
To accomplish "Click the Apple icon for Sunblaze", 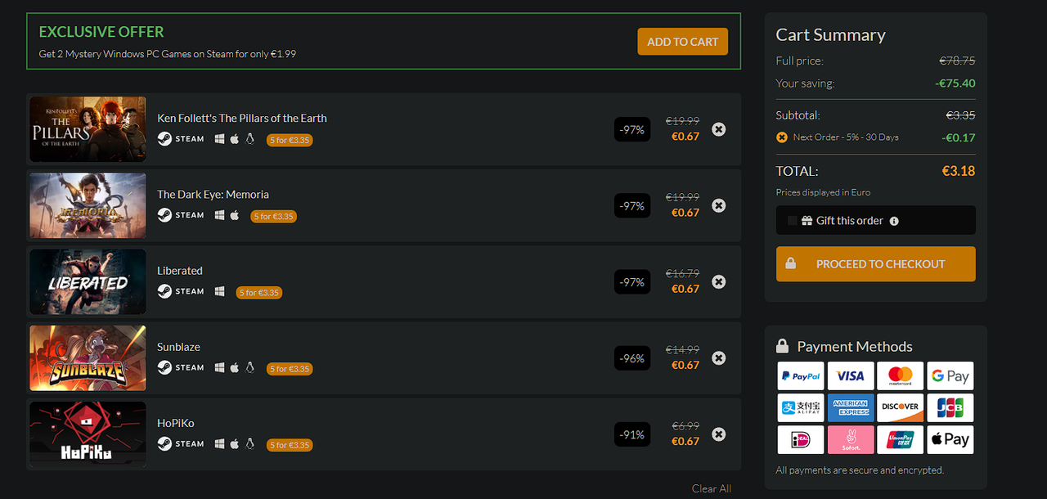I will click(x=235, y=367).
